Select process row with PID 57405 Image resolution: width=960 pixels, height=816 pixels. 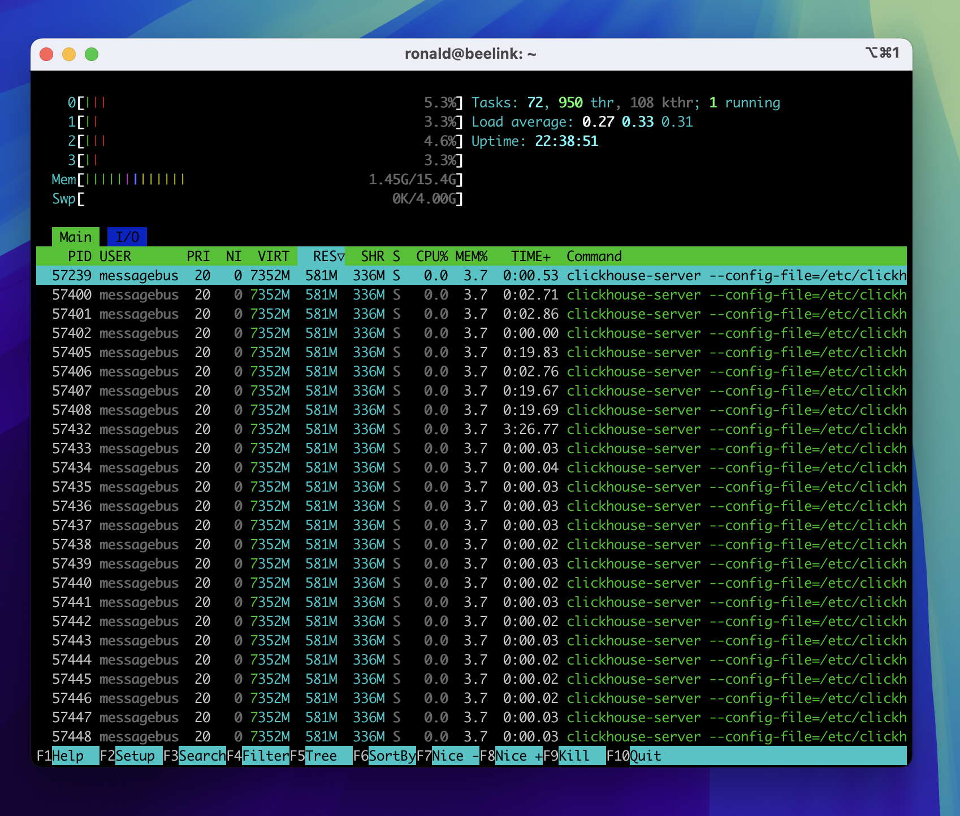[x=472, y=352]
